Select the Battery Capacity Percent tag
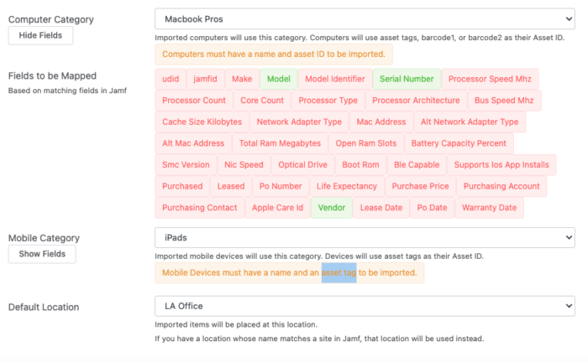Viewport: 588px width, 362px height. (x=459, y=143)
